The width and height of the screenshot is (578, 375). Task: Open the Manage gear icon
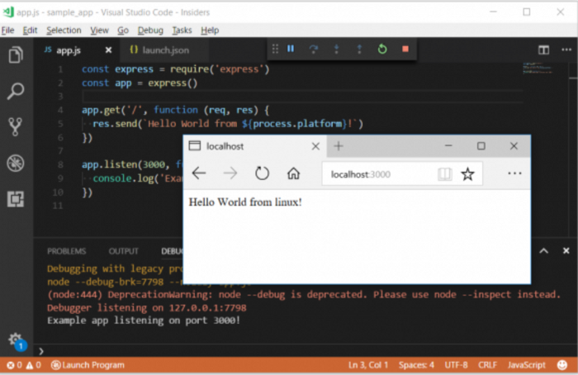tap(17, 340)
